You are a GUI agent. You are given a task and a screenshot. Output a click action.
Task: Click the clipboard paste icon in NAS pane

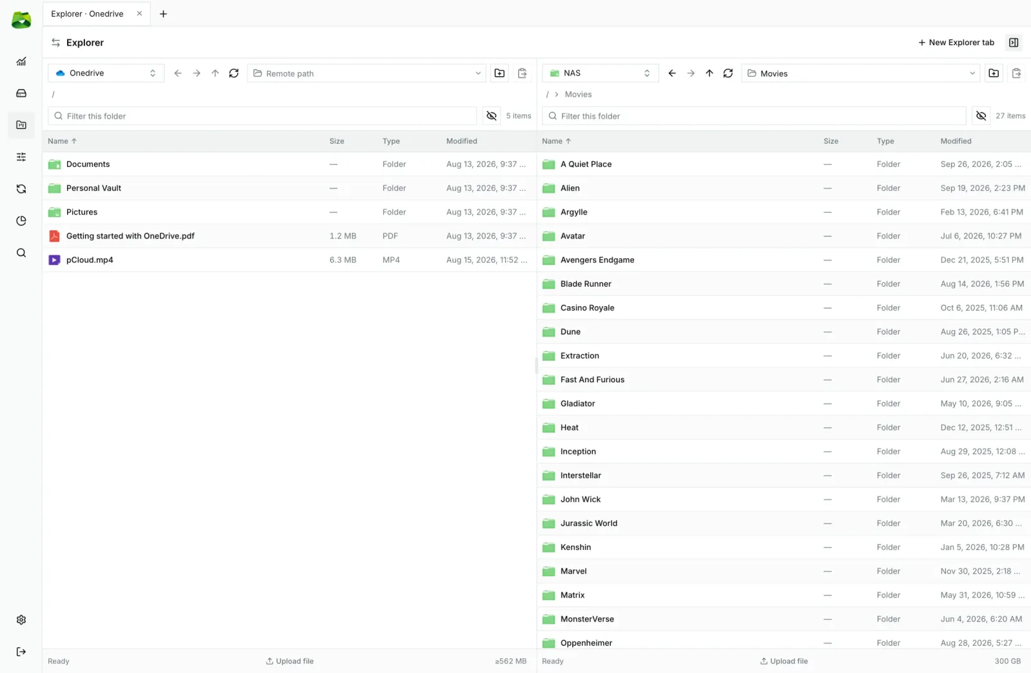tap(1016, 73)
